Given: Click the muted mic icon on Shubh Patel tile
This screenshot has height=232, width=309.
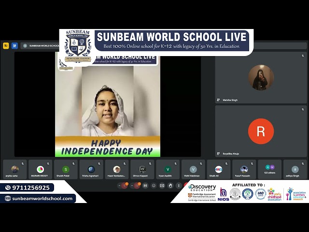Looking at the screenshot, I should 73,163.
